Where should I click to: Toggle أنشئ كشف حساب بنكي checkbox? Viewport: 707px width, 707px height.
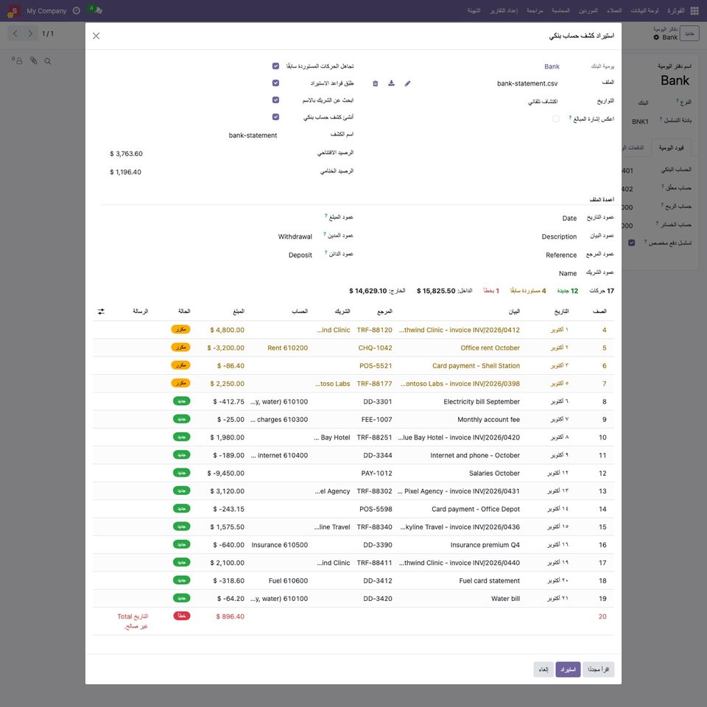pos(276,117)
